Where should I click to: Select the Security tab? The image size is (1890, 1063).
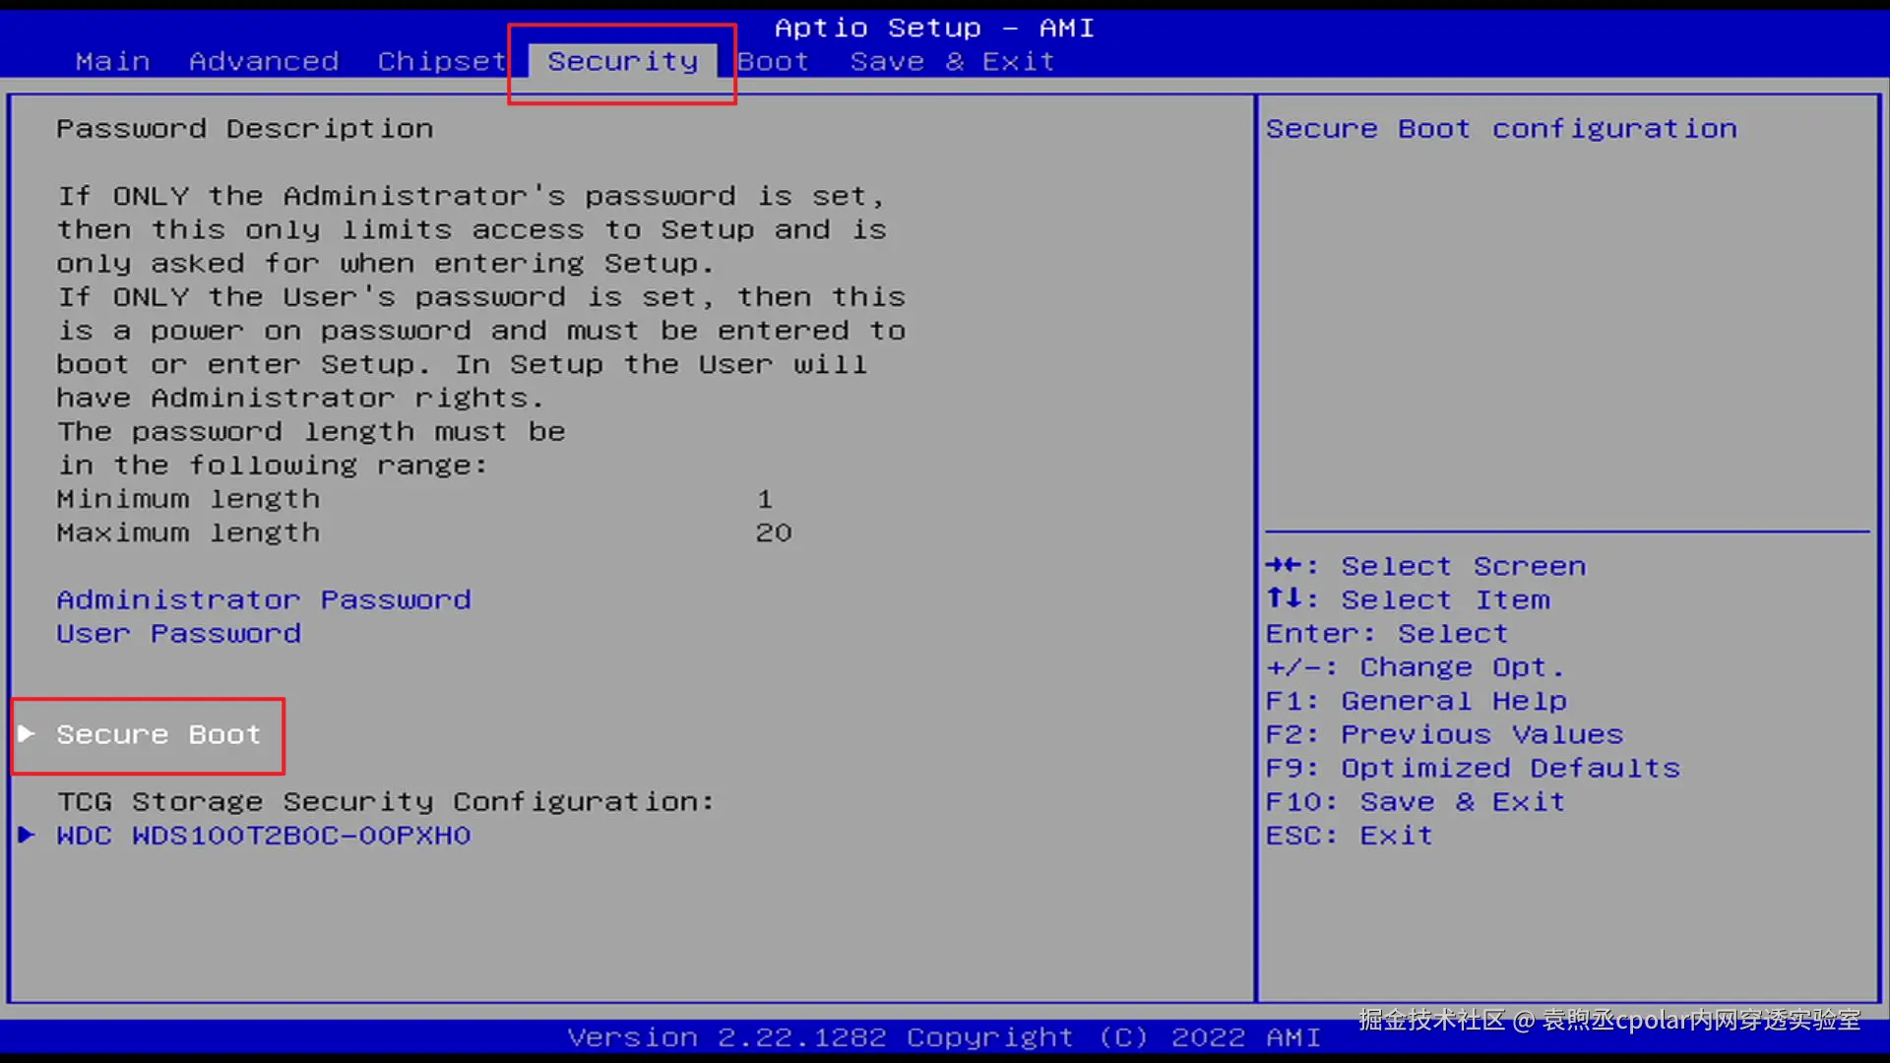622,61
